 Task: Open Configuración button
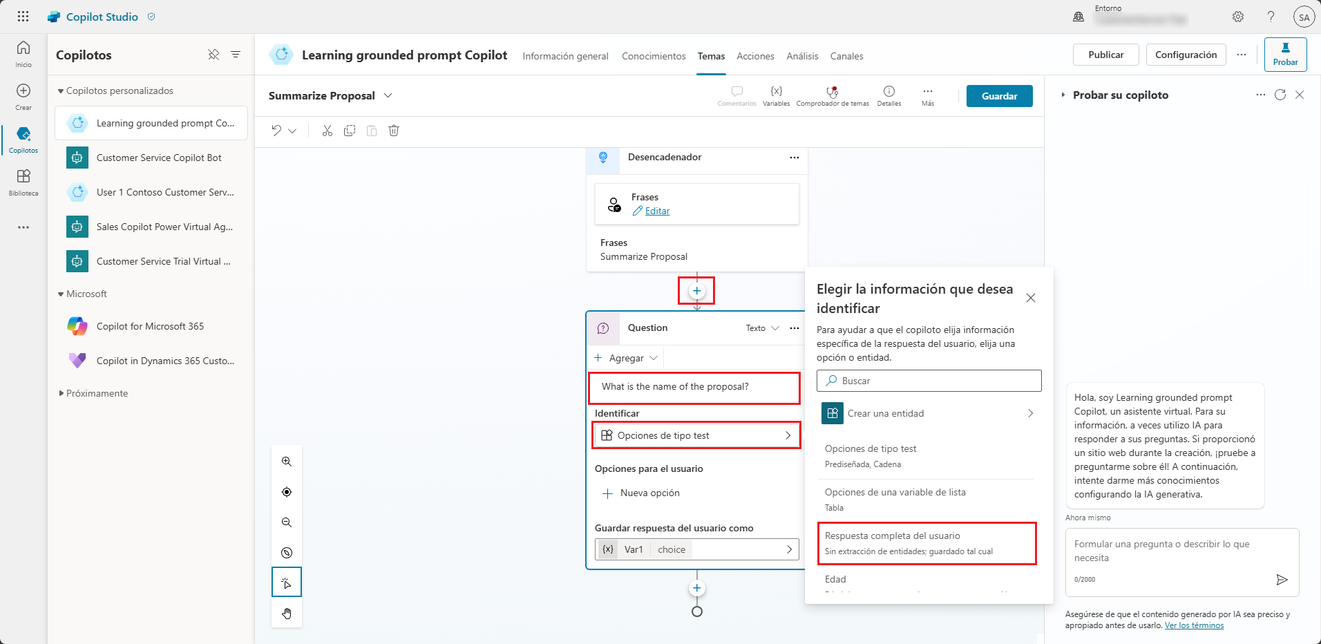tap(1186, 55)
